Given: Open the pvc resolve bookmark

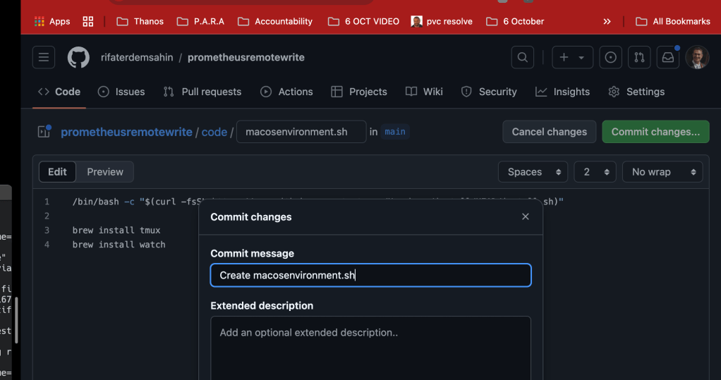Looking at the screenshot, I should tap(442, 21).
